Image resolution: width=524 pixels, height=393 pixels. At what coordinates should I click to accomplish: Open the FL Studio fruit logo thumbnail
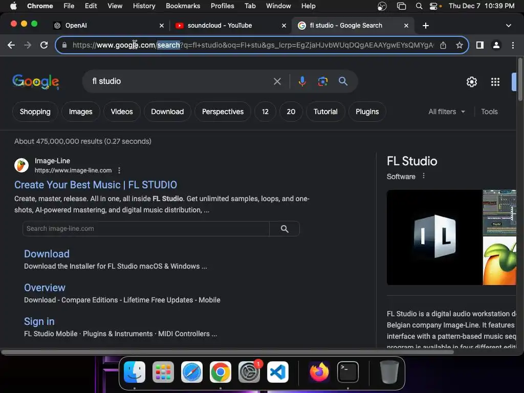click(499, 261)
